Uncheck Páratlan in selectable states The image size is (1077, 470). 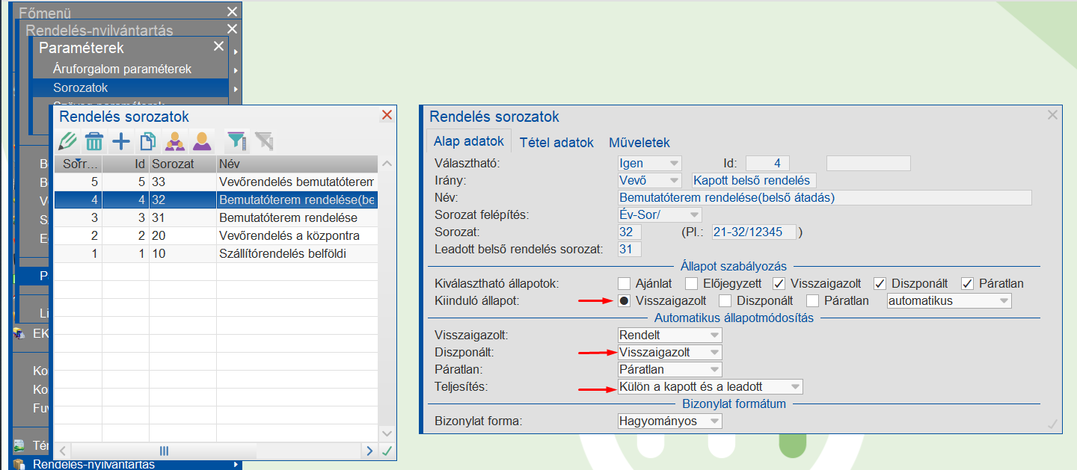pyautogui.click(x=968, y=283)
